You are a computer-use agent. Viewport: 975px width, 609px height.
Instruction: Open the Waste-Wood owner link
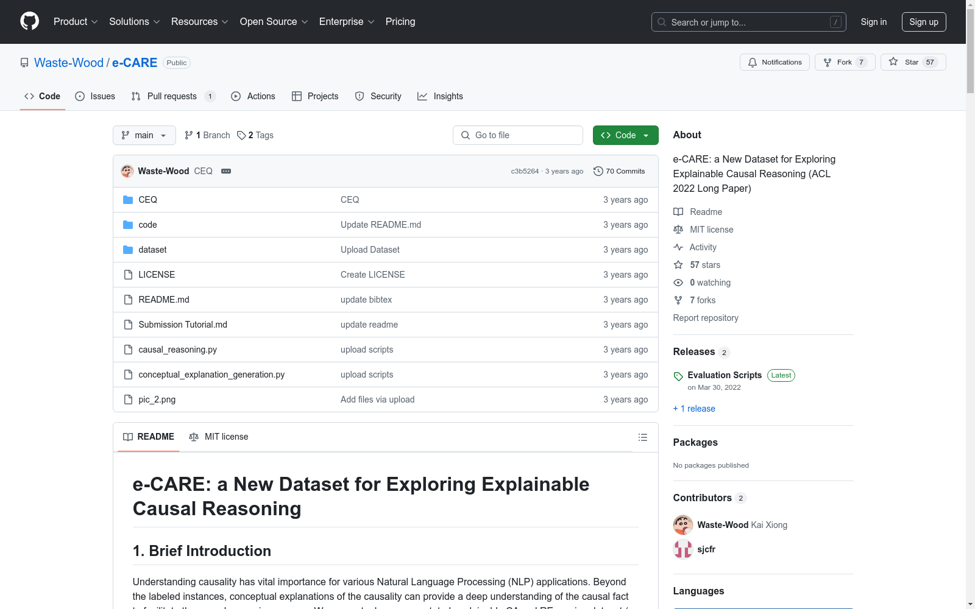tap(69, 63)
